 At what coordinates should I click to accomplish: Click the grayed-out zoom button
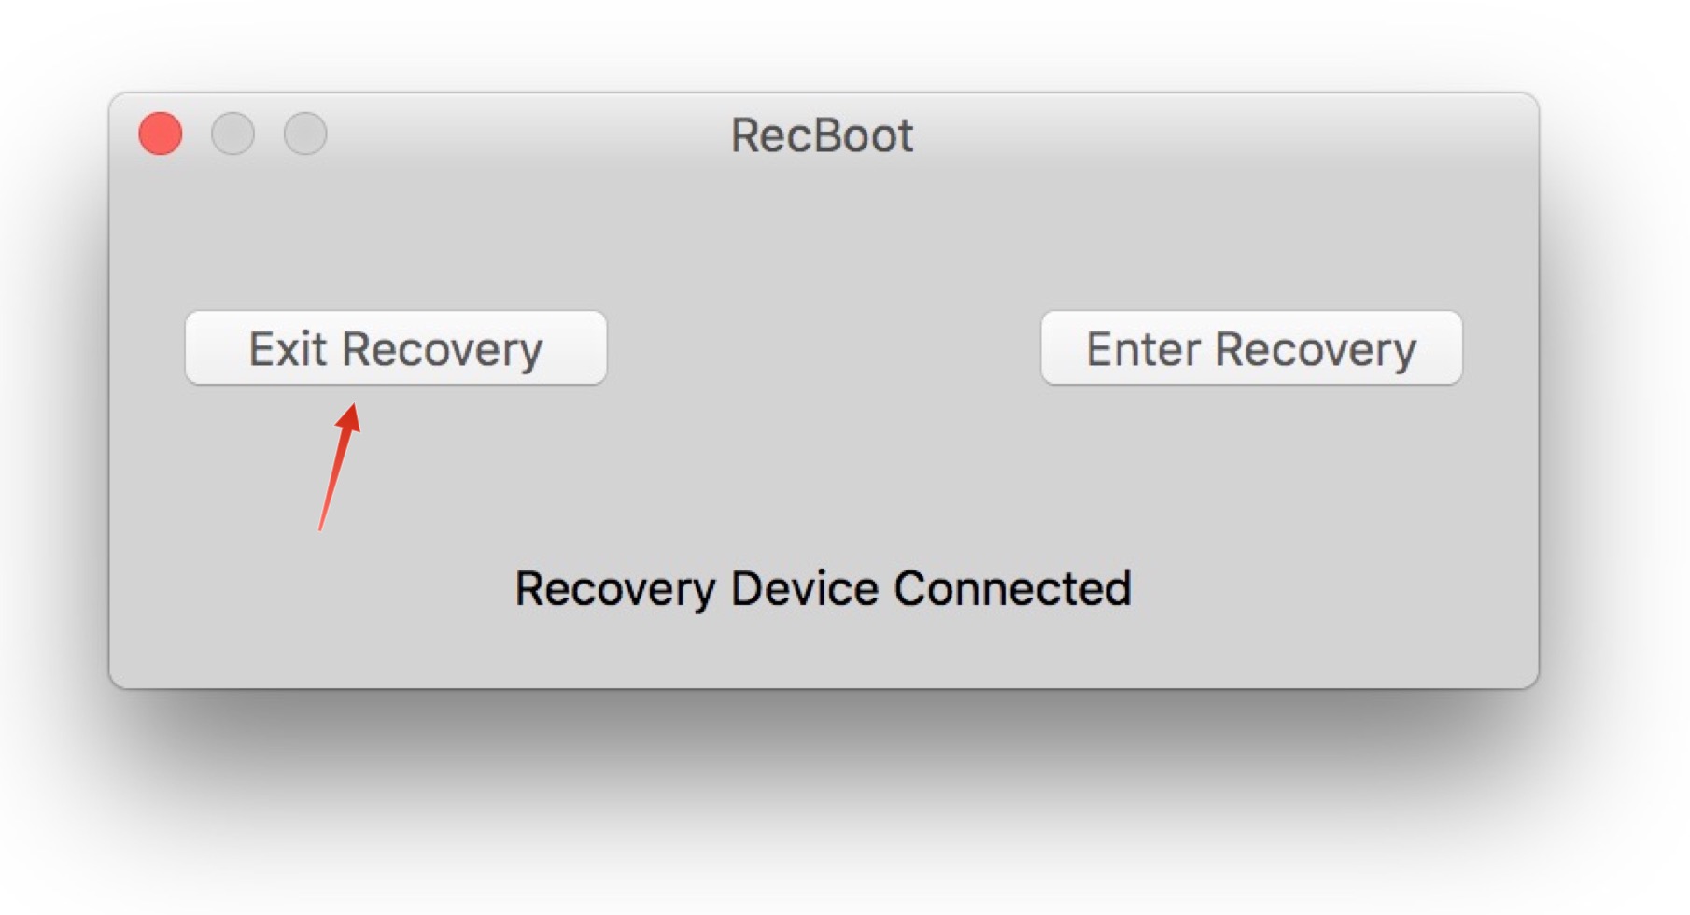305,134
